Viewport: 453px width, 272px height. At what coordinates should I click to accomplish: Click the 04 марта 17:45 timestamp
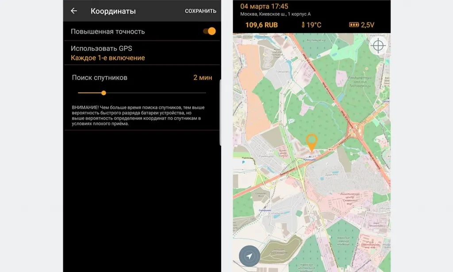(264, 6)
